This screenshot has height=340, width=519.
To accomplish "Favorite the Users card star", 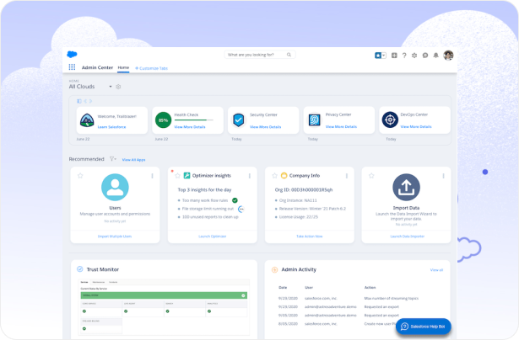I will pos(80,176).
